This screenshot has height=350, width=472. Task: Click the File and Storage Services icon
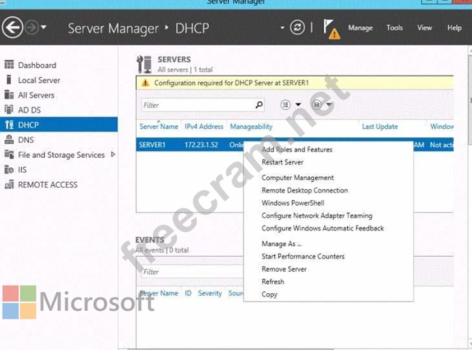point(9,154)
